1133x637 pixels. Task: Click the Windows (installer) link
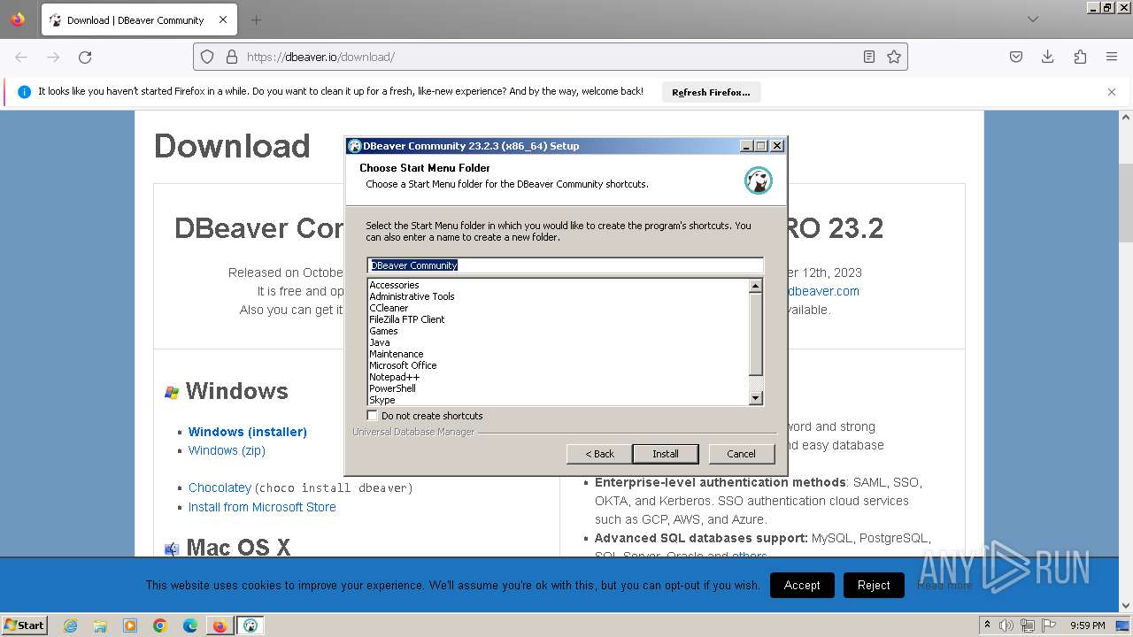click(248, 432)
